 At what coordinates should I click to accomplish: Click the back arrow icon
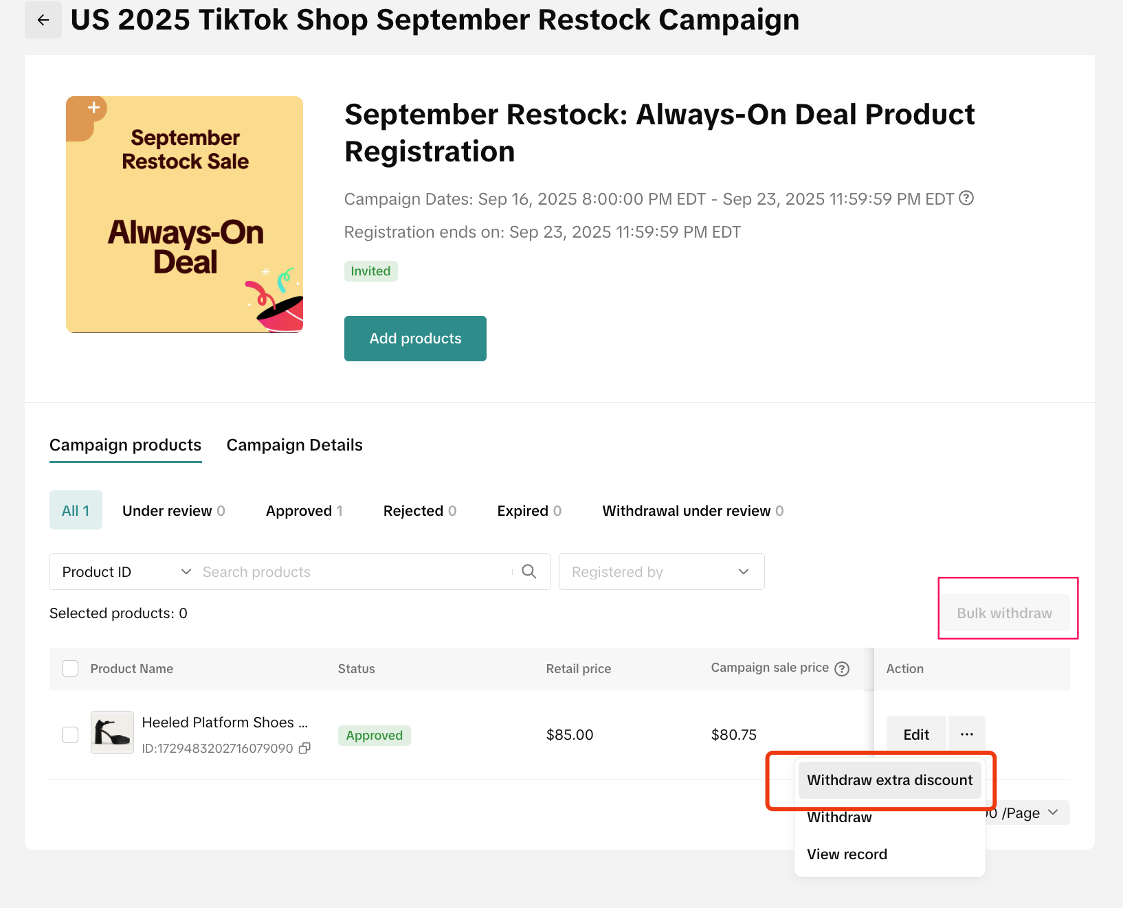click(43, 20)
